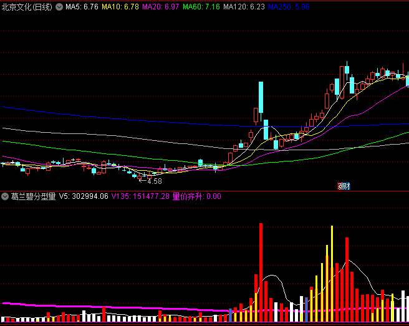
Task: Select the MA60: 7.16 label
Action: [201, 7]
